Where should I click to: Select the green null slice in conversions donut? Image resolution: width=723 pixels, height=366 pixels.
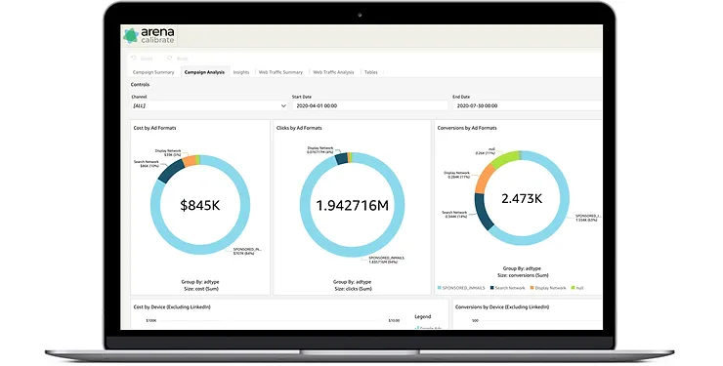[504, 159]
